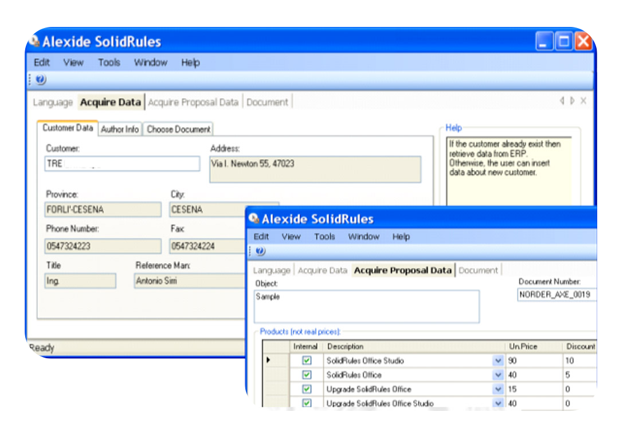Select Customer Data sub-tab

(68, 128)
